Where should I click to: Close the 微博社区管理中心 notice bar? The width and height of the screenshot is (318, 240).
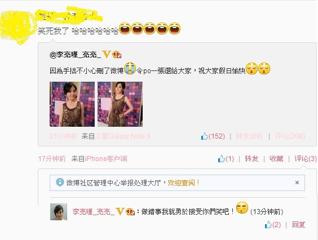[x=297, y=183]
